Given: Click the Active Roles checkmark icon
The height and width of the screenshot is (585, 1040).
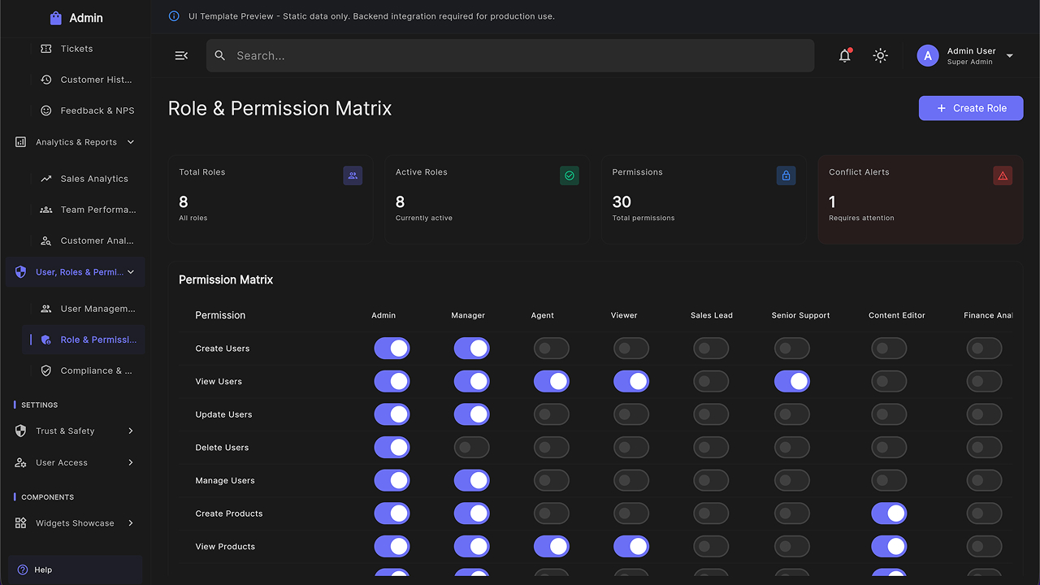Looking at the screenshot, I should [x=570, y=175].
